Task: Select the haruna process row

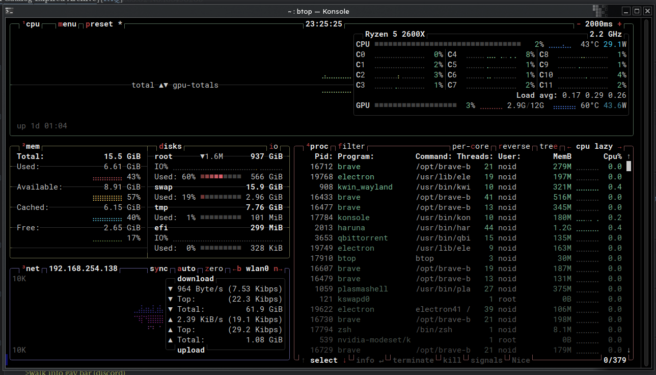Action: [466, 228]
